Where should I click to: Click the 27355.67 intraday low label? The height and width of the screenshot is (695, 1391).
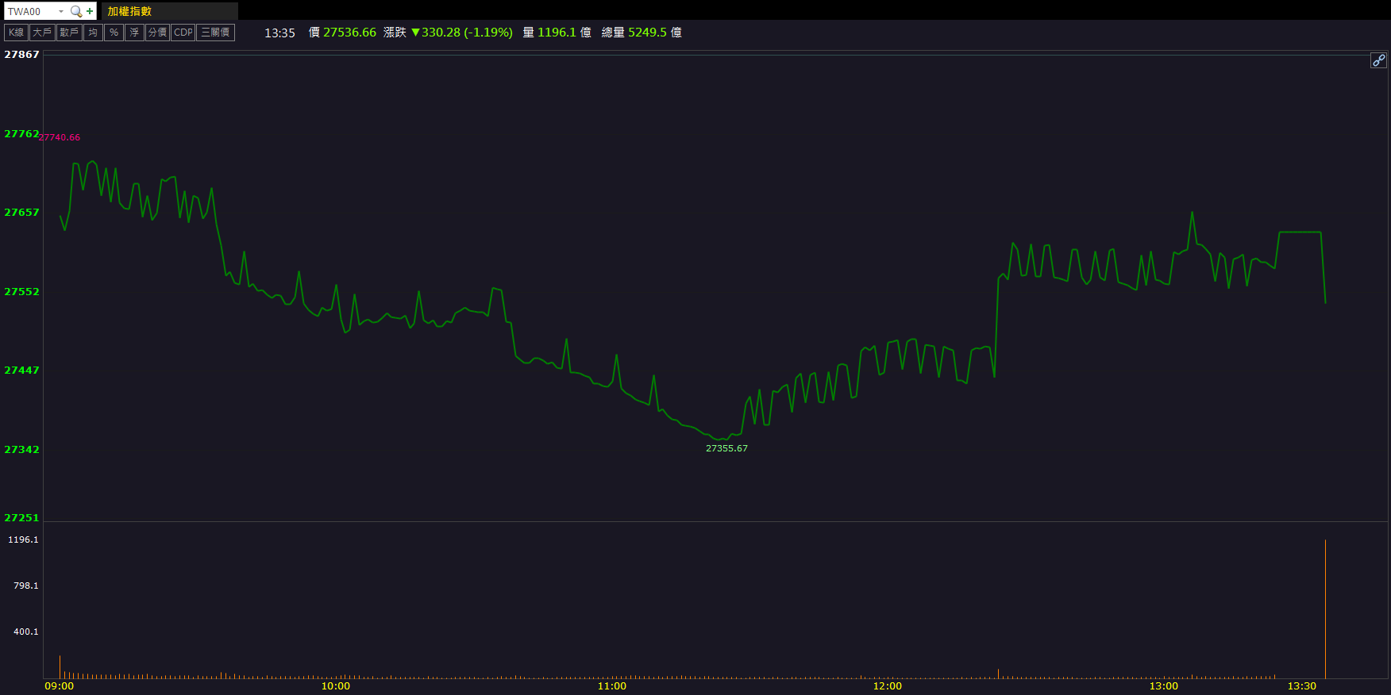(726, 448)
